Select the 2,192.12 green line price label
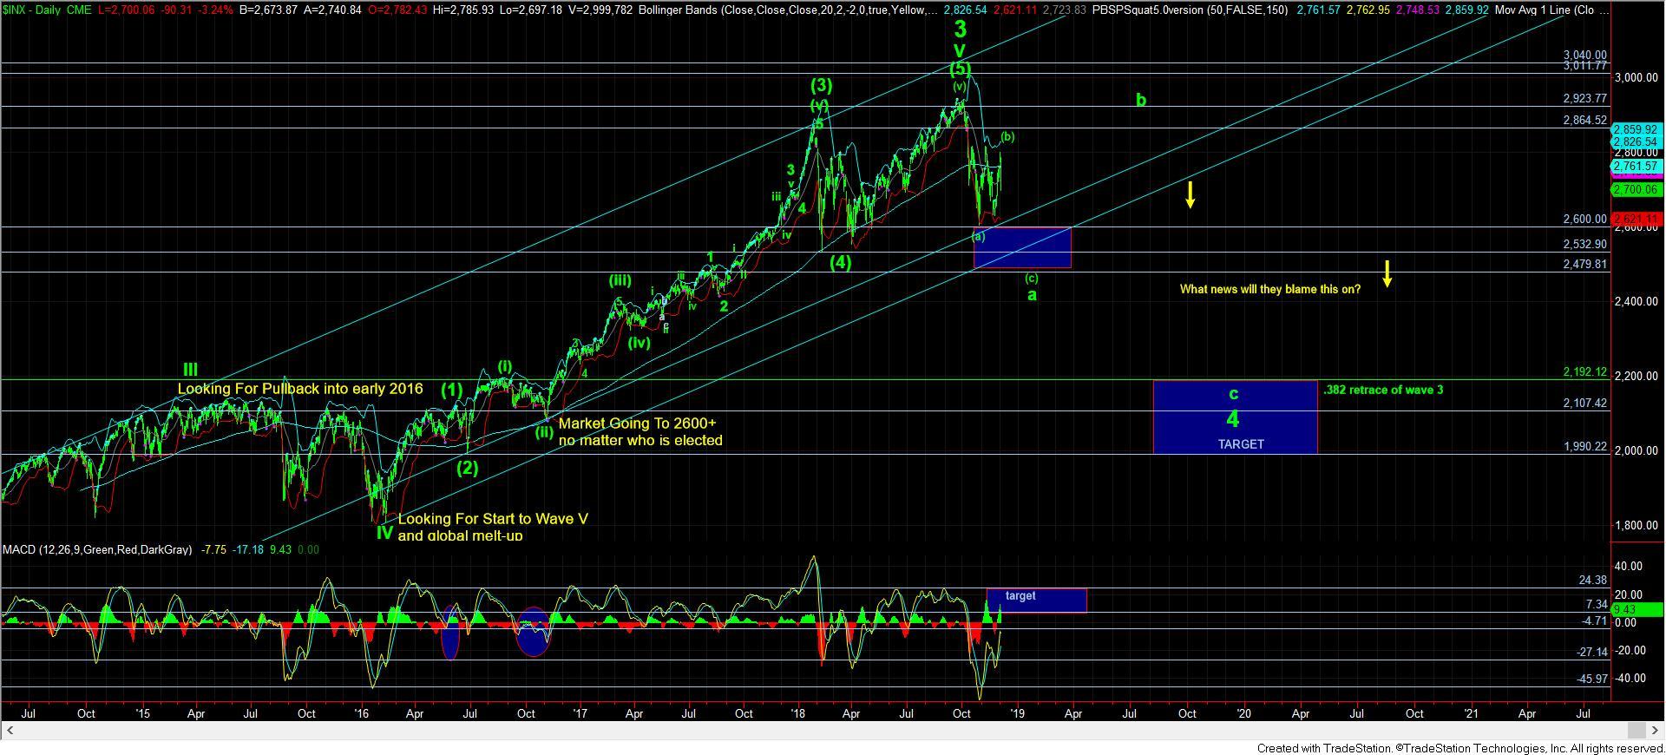The width and height of the screenshot is (1666, 755). (1585, 372)
